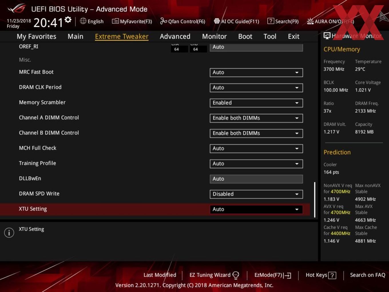Click the EZ Tuning Wizard bulb icon

pyautogui.click(x=236, y=275)
